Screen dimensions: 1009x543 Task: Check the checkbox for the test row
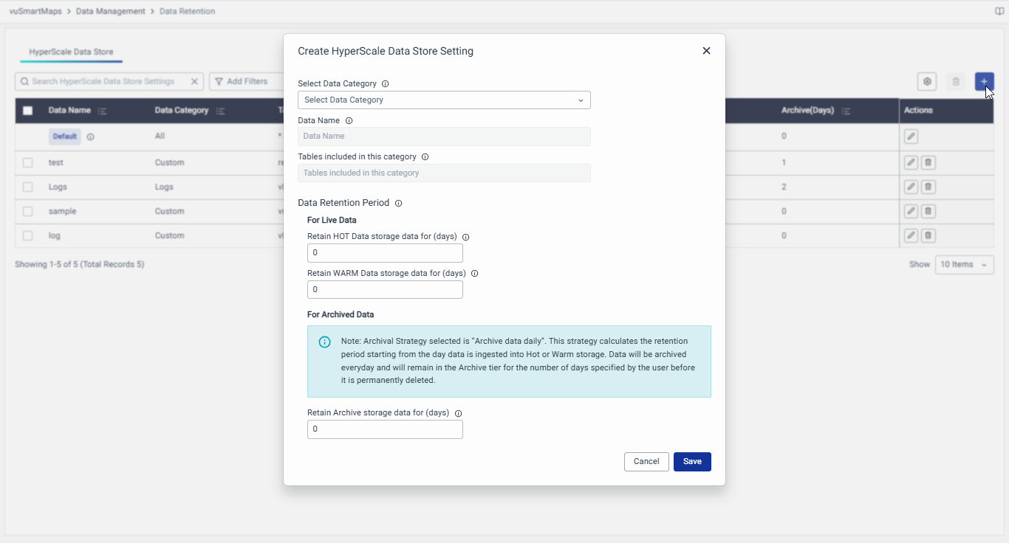(28, 162)
